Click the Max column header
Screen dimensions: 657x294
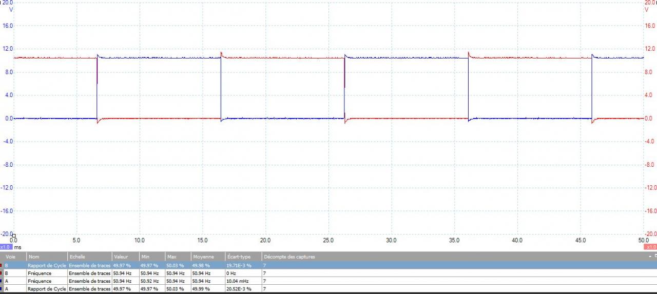(x=178, y=257)
